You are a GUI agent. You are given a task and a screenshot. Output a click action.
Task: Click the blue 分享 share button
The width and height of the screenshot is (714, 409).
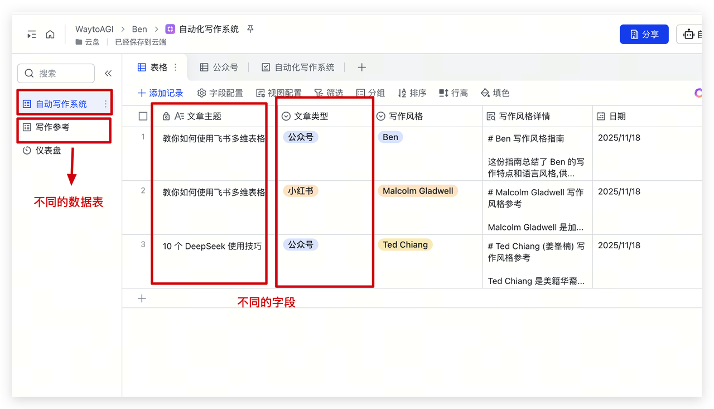644,33
